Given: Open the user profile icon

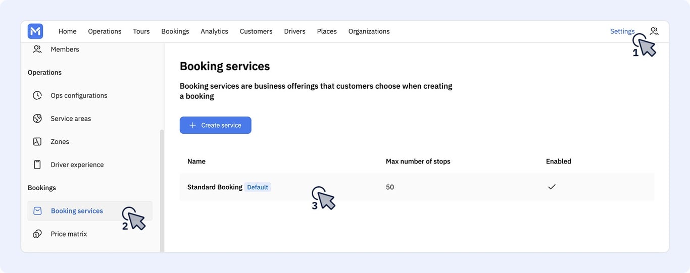Looking at the screenshot, I should [654, 31].
